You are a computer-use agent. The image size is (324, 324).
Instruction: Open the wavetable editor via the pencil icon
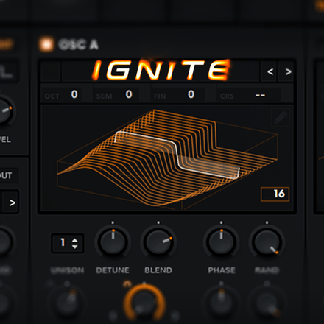[x=281, y=117]
